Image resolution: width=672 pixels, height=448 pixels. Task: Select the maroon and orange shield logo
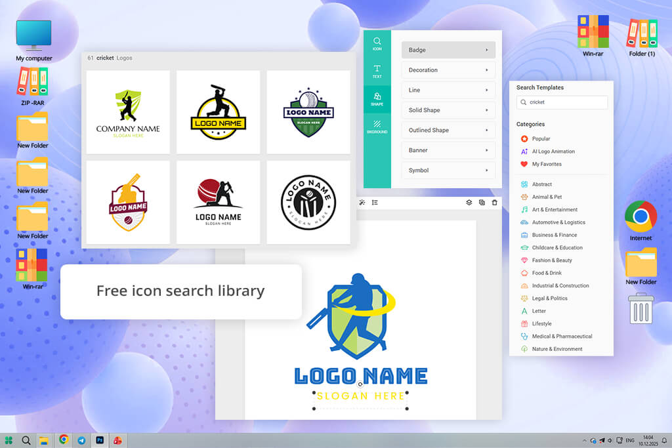[x=128, y=203]
